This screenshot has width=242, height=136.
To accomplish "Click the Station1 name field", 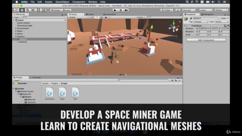I will tap(205, 19).
